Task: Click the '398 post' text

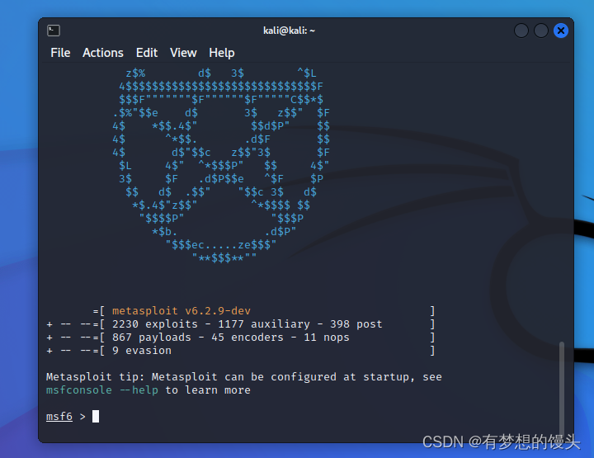Action: [356, 324]
